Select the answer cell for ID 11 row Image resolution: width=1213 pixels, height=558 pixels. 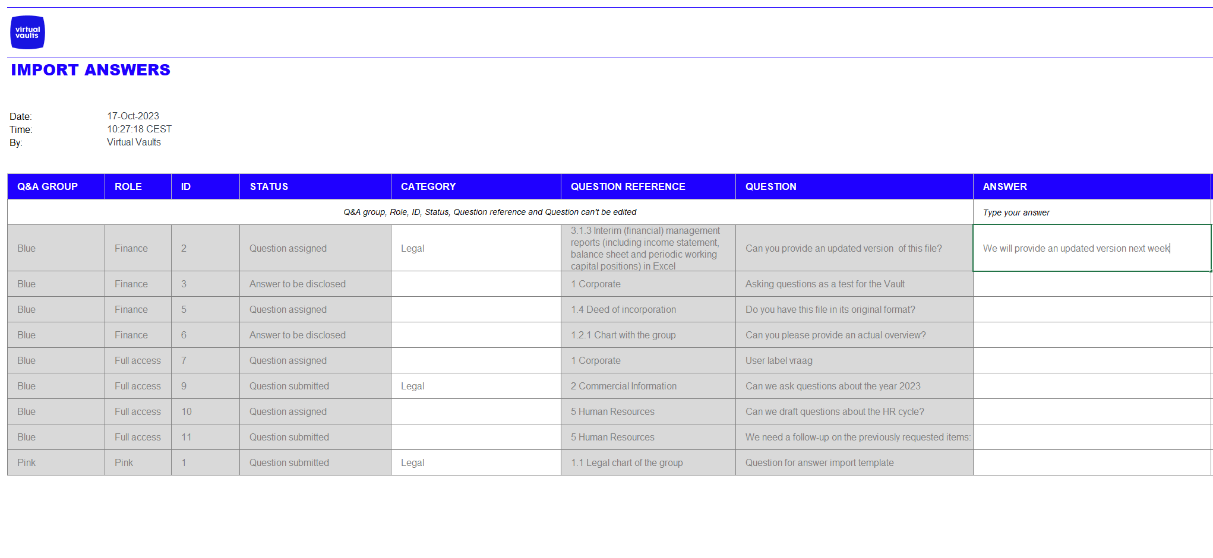pyautogui.click(x=1092, y=437)
